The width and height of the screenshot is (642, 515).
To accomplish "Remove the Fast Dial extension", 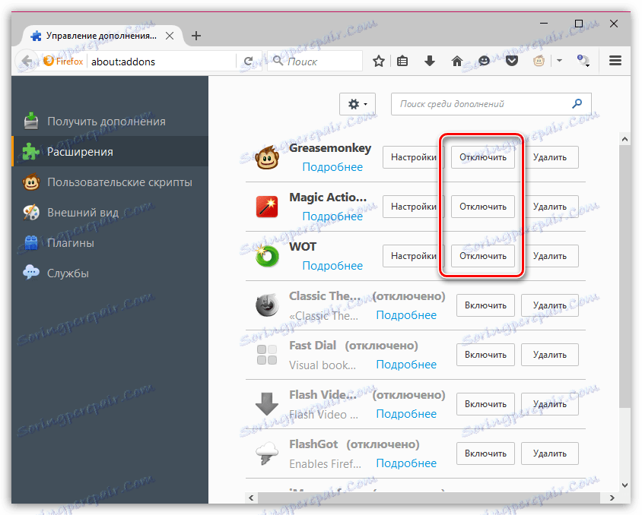I will [x=549, y=355].
